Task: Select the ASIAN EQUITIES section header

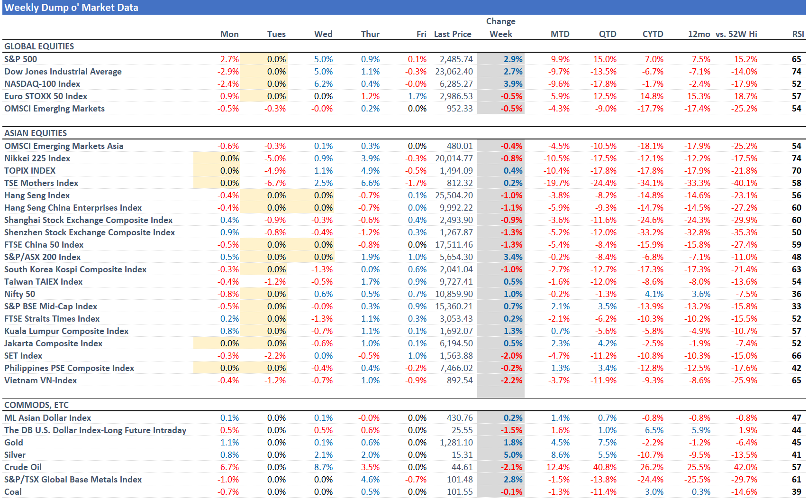Action: pyautogui.click(x=36, y=133)
